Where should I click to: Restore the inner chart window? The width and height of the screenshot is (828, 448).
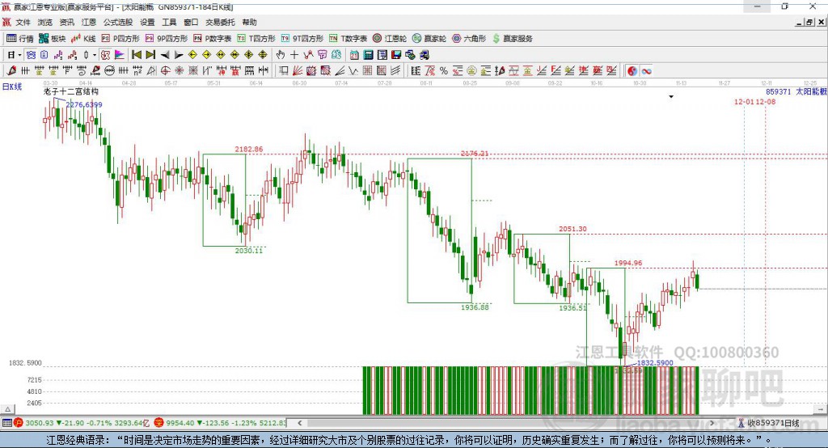pyautogui.click(x=809, y=22)
